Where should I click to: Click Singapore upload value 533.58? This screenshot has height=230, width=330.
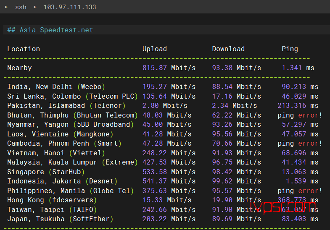pyautogui.click(x=154, y=172)
